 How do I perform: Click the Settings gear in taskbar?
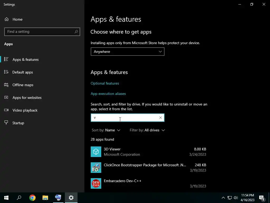click(71, 198)
